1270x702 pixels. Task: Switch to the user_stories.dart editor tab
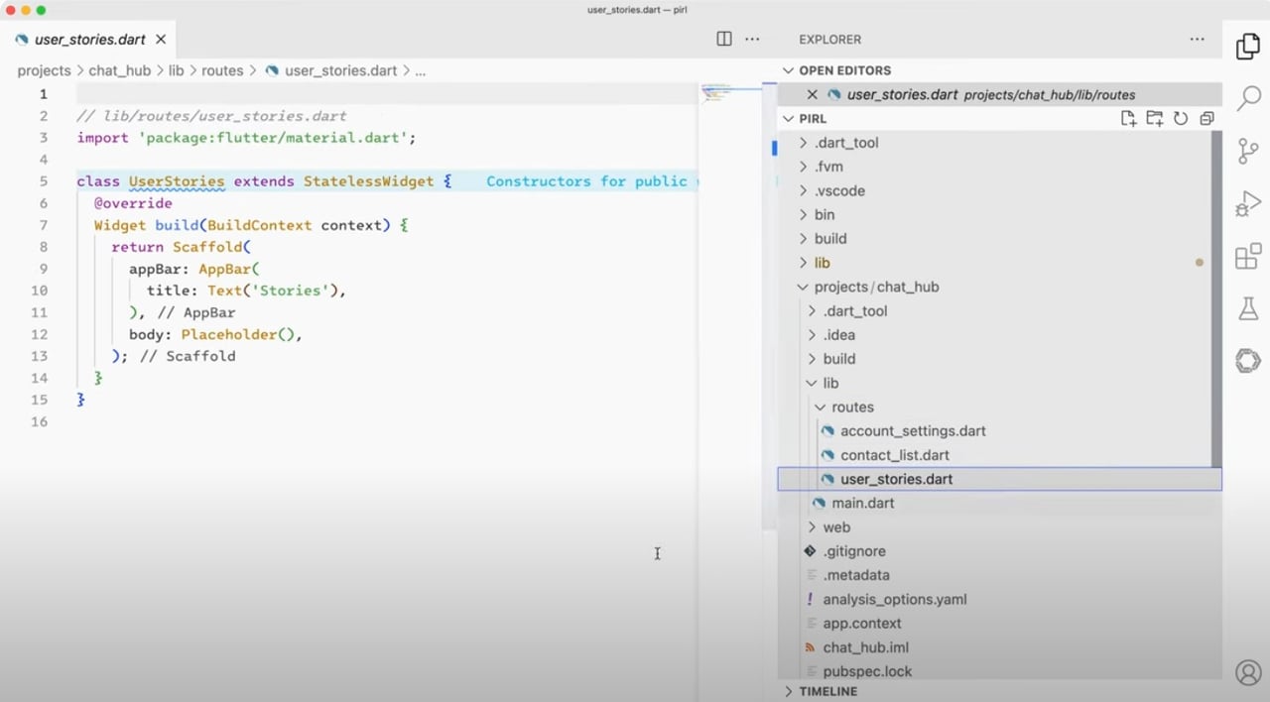[89, 40]
